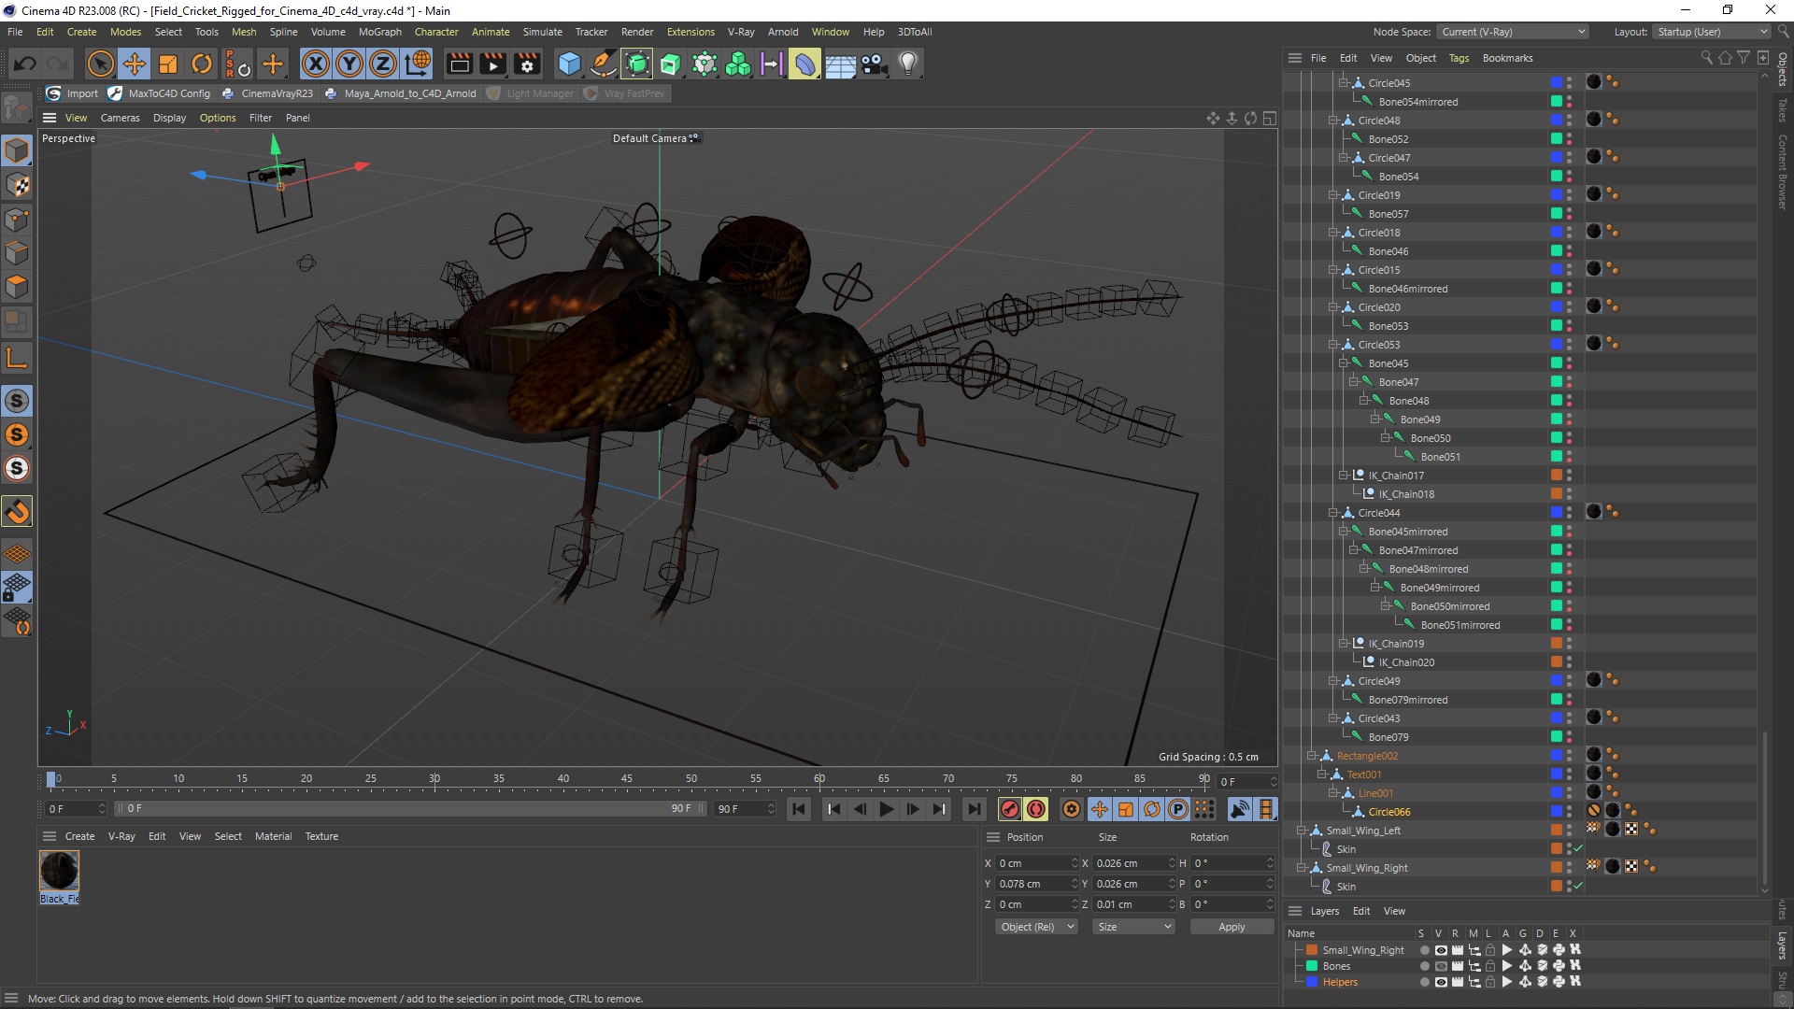Add a Cube primitive object
The image size is (1794, 1009).
click(569, 64)
